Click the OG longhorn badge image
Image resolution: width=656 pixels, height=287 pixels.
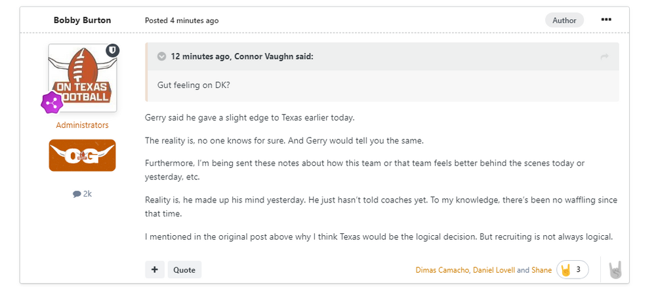[x=82, y=155]
